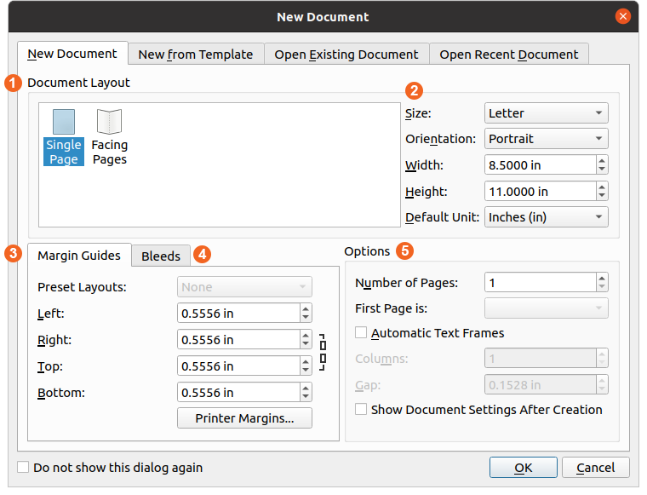
Task: Switch to the Bleeds tab
Action: tap(161, 256)
